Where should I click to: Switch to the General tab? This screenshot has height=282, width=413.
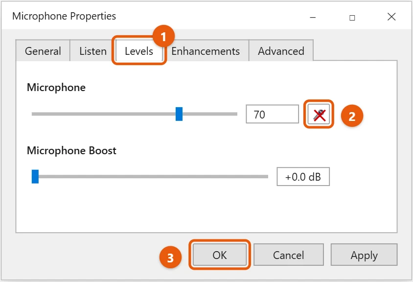pos(43,51)
